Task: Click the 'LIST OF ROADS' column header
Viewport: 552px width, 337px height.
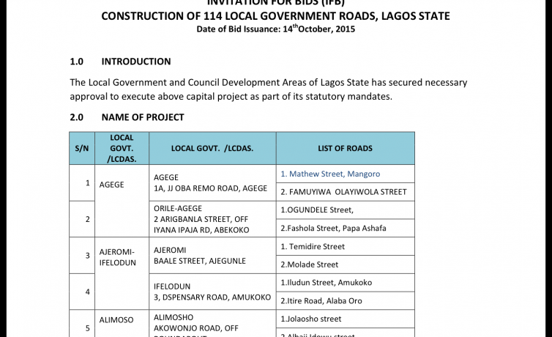Action: pos(346,148)
